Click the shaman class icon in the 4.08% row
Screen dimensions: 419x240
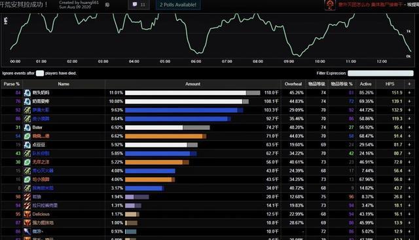[x=27, y=171]
